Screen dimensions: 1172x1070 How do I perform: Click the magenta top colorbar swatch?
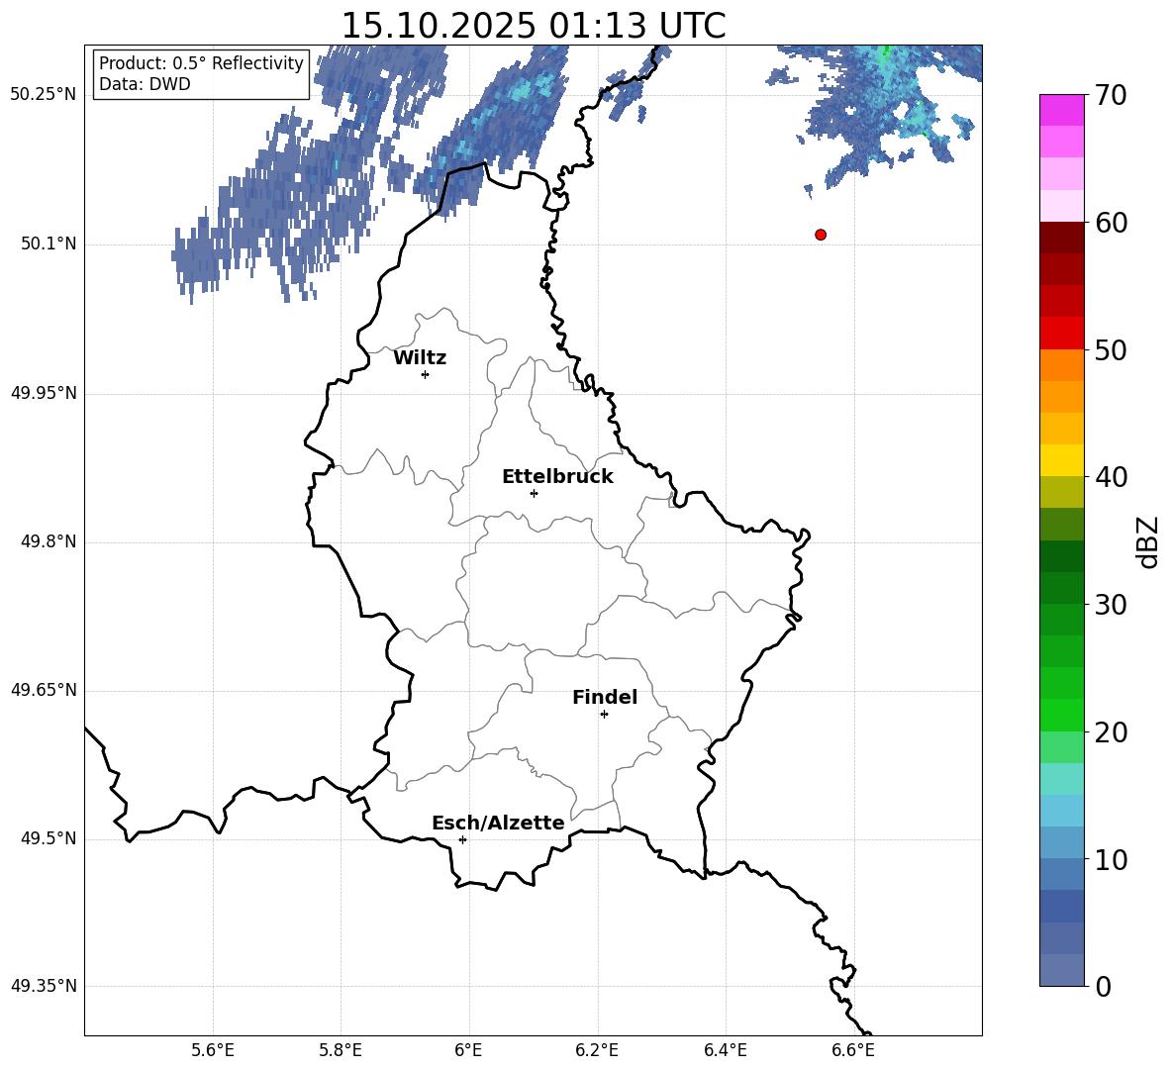pyautogui.click(x=1061, y=110)
